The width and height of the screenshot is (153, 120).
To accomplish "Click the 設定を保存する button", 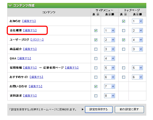I will pyautogui.click(x=99, y=110).
